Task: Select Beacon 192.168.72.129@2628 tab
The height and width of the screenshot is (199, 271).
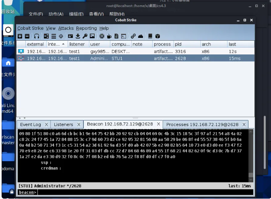Action: click(x=120, y=124)
